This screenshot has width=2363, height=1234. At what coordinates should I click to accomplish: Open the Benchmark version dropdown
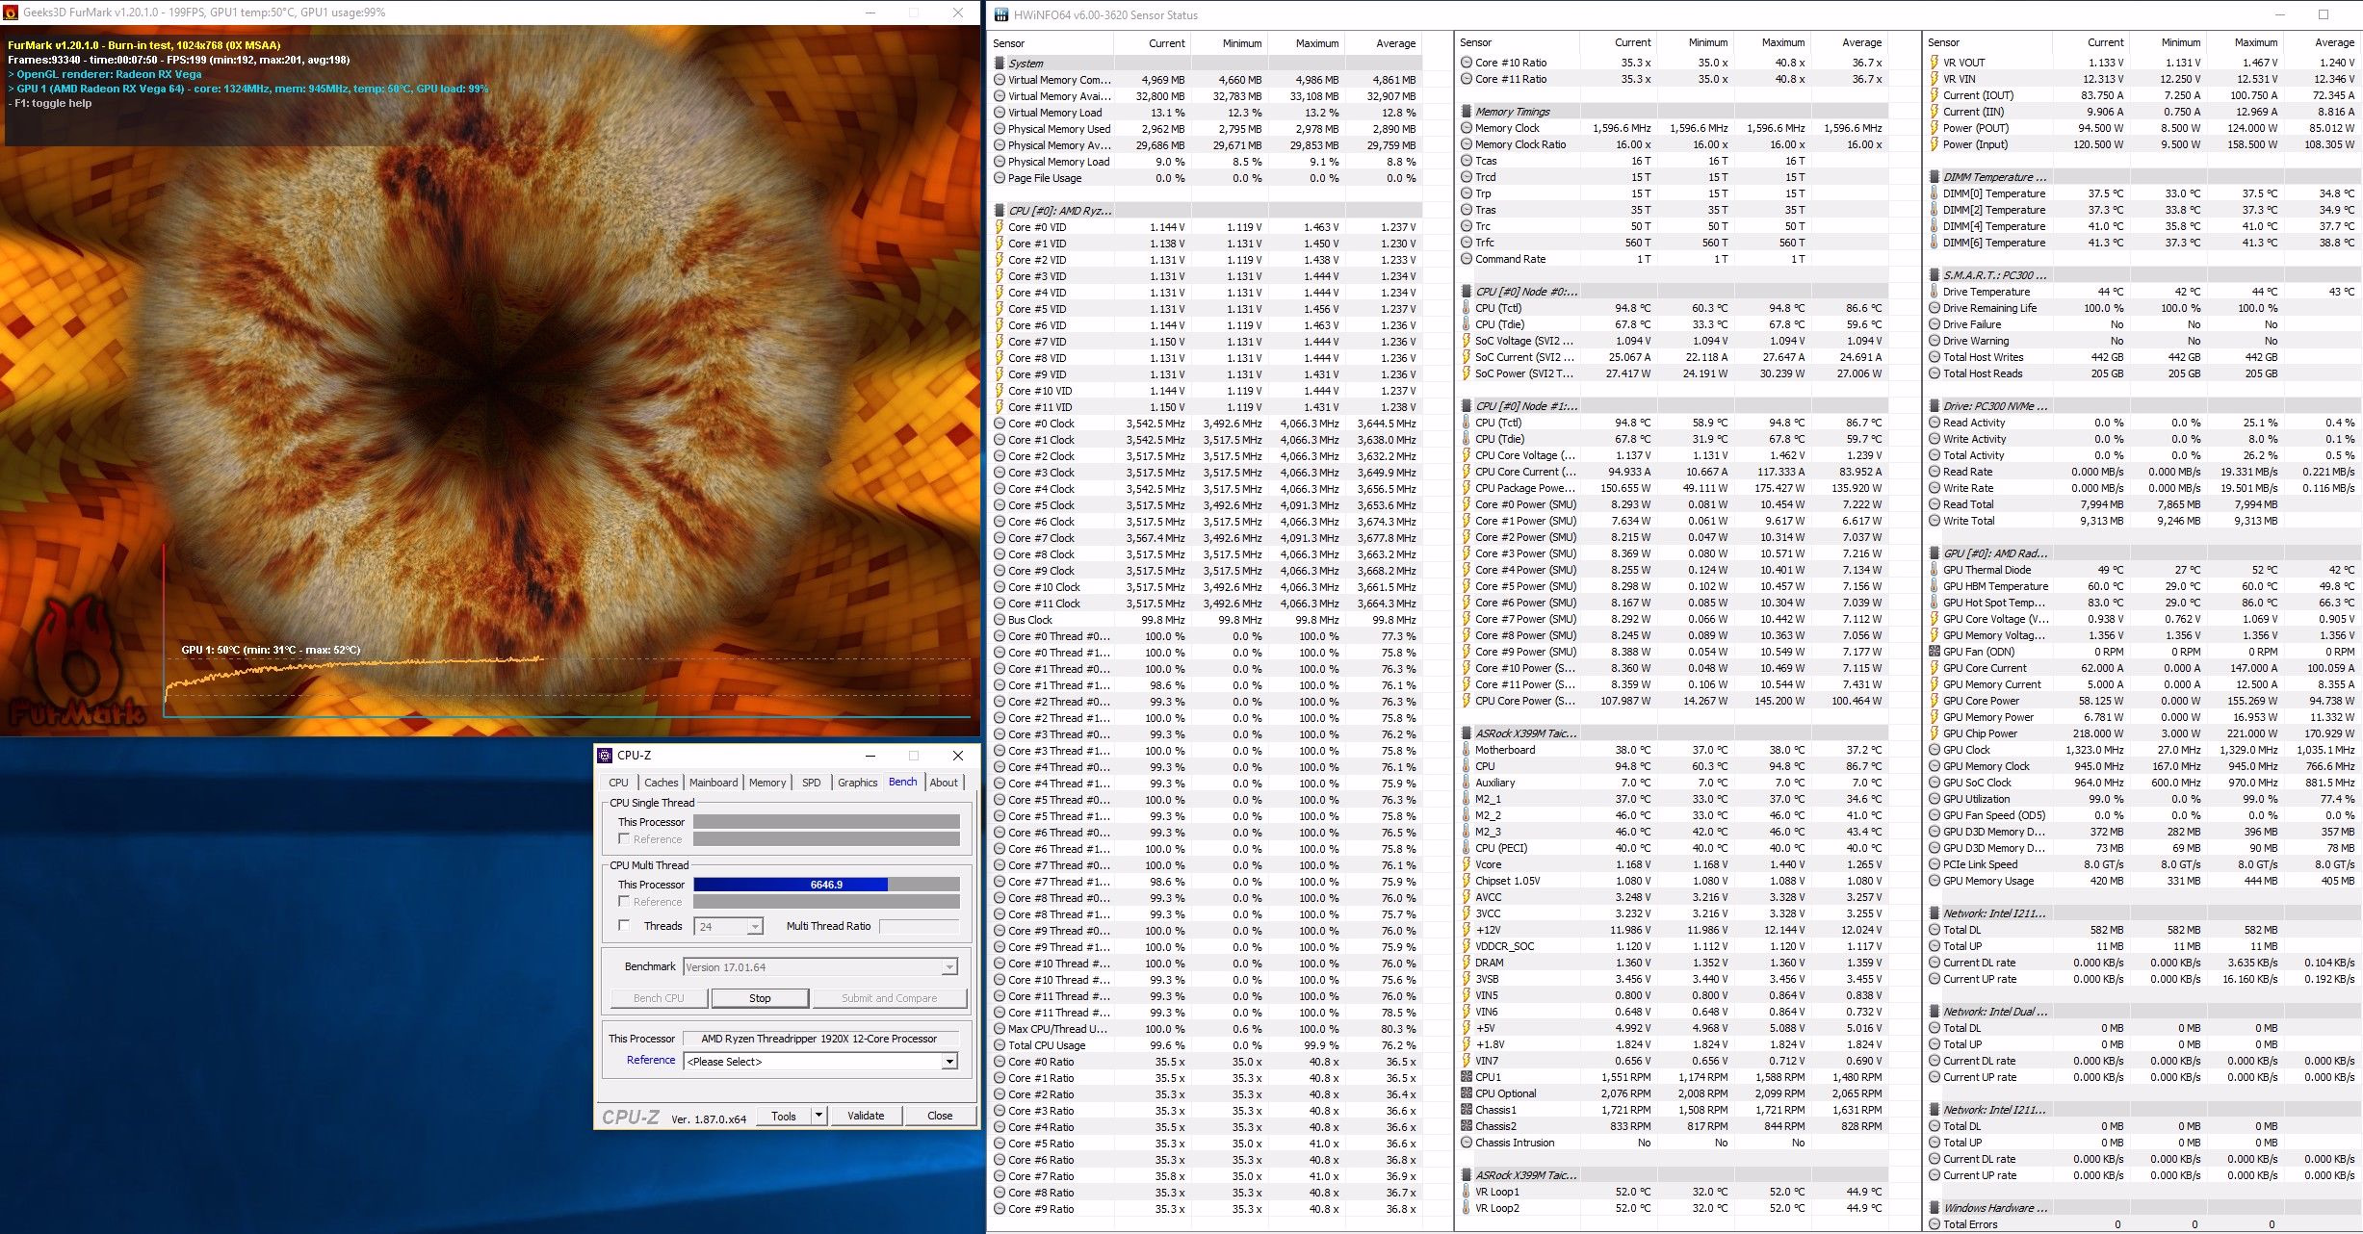(x=949, y=967)
